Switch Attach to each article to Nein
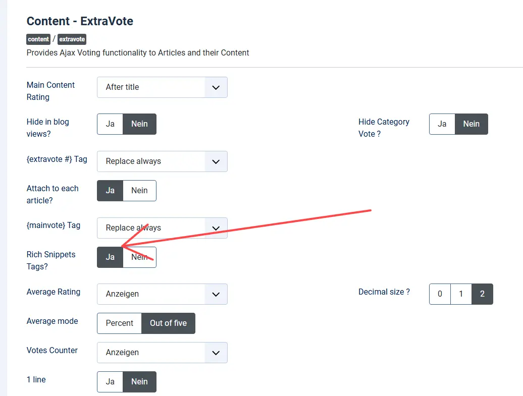 coord(139,191)
